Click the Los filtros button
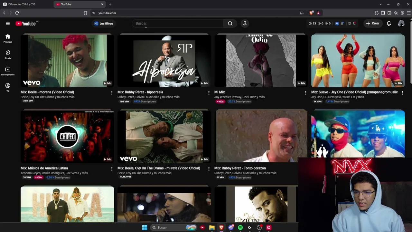The height and width of the screenshot is (232, 412). tap(104, 24)
